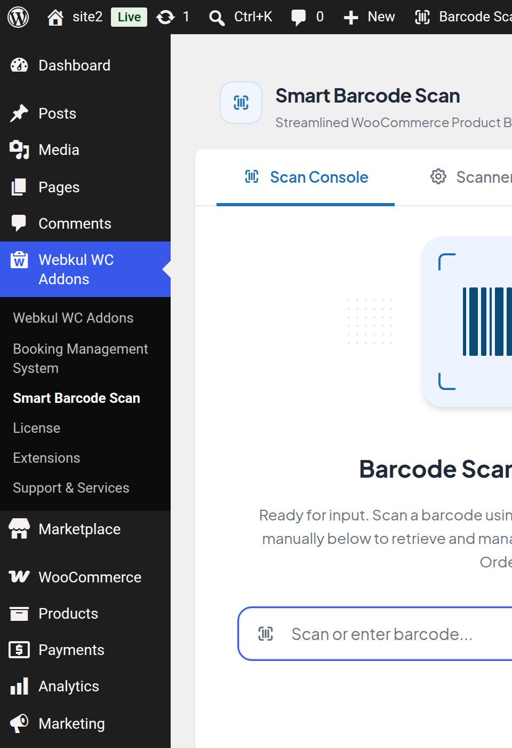The image size is (512, 748).
Task: Click the Scan Console tab barcode icon
Action: point(252,176)
